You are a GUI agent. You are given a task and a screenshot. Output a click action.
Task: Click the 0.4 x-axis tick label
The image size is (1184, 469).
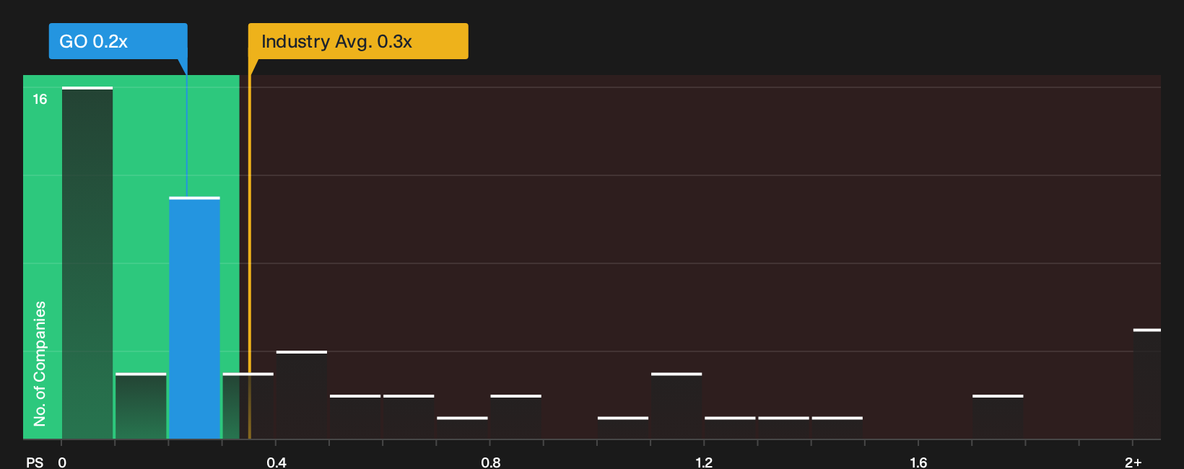pyautogui.click(x=277, y=462)
